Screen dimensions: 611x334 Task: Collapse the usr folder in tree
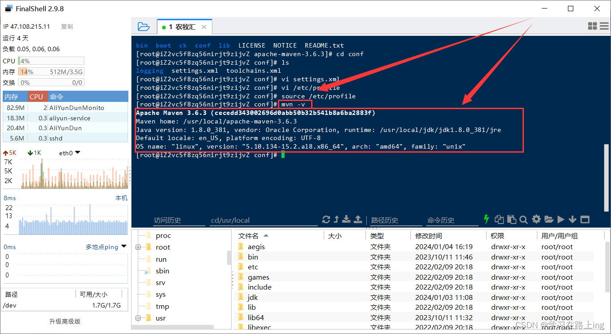coord(138,318)
